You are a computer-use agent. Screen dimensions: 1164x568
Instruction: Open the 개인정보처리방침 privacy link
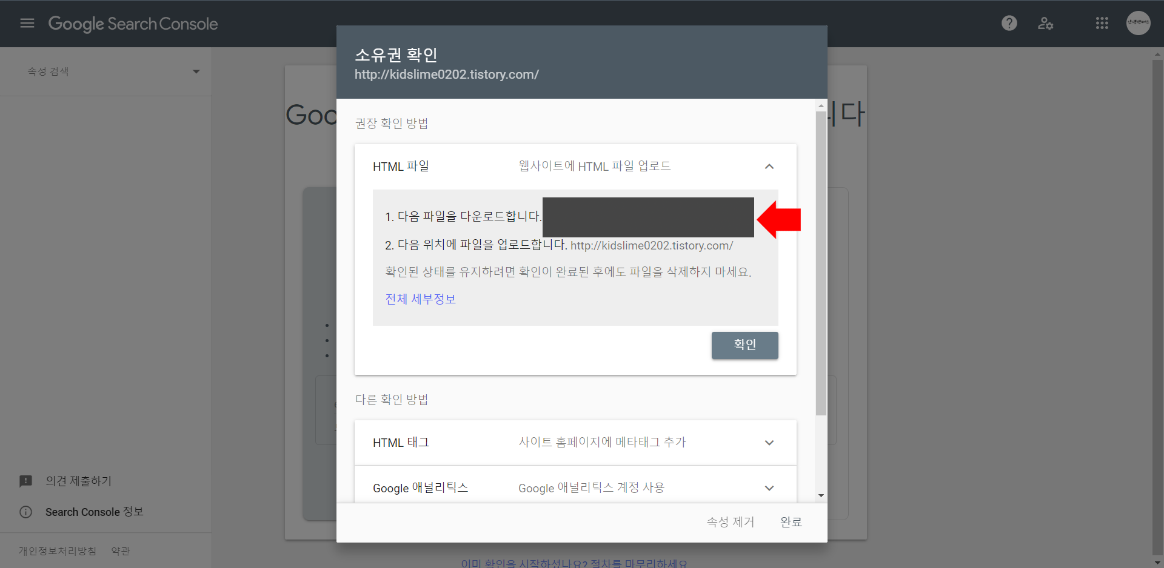pos(57,551)
